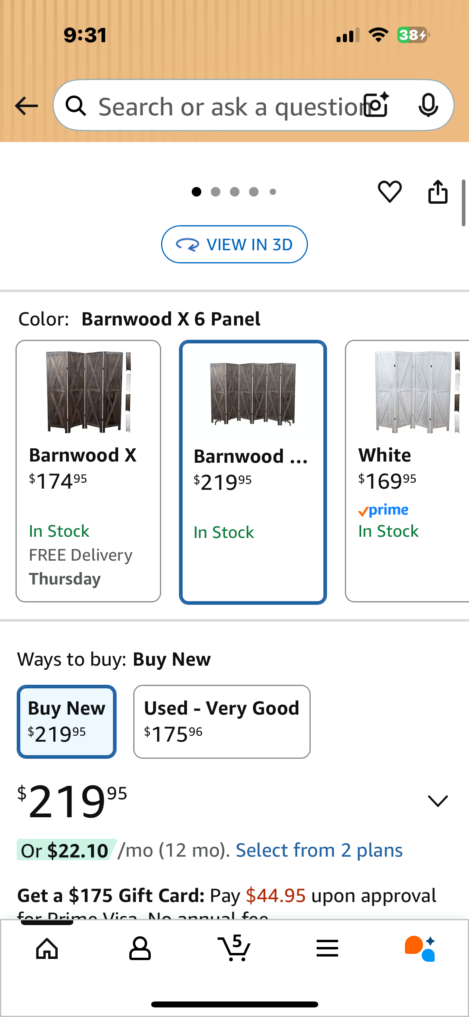
Task: Expand the price details chevron
Action: 438,801
